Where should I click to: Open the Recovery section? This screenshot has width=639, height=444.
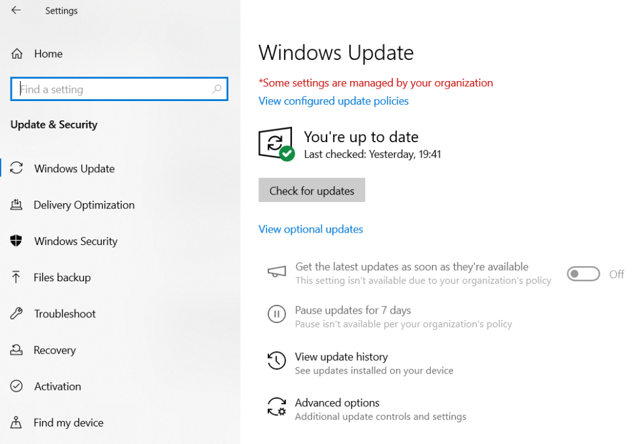pos(55,350)
